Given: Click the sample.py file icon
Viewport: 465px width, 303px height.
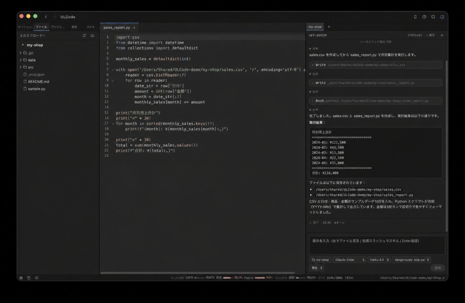Looking at the screenshot, I should (25, 89).
